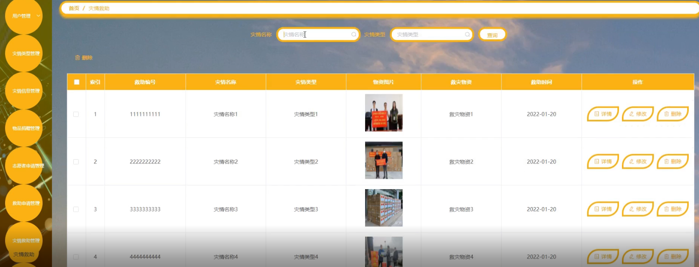Select the 灾情救助 submenu item

pyautogui.click(x=24, y=255)
